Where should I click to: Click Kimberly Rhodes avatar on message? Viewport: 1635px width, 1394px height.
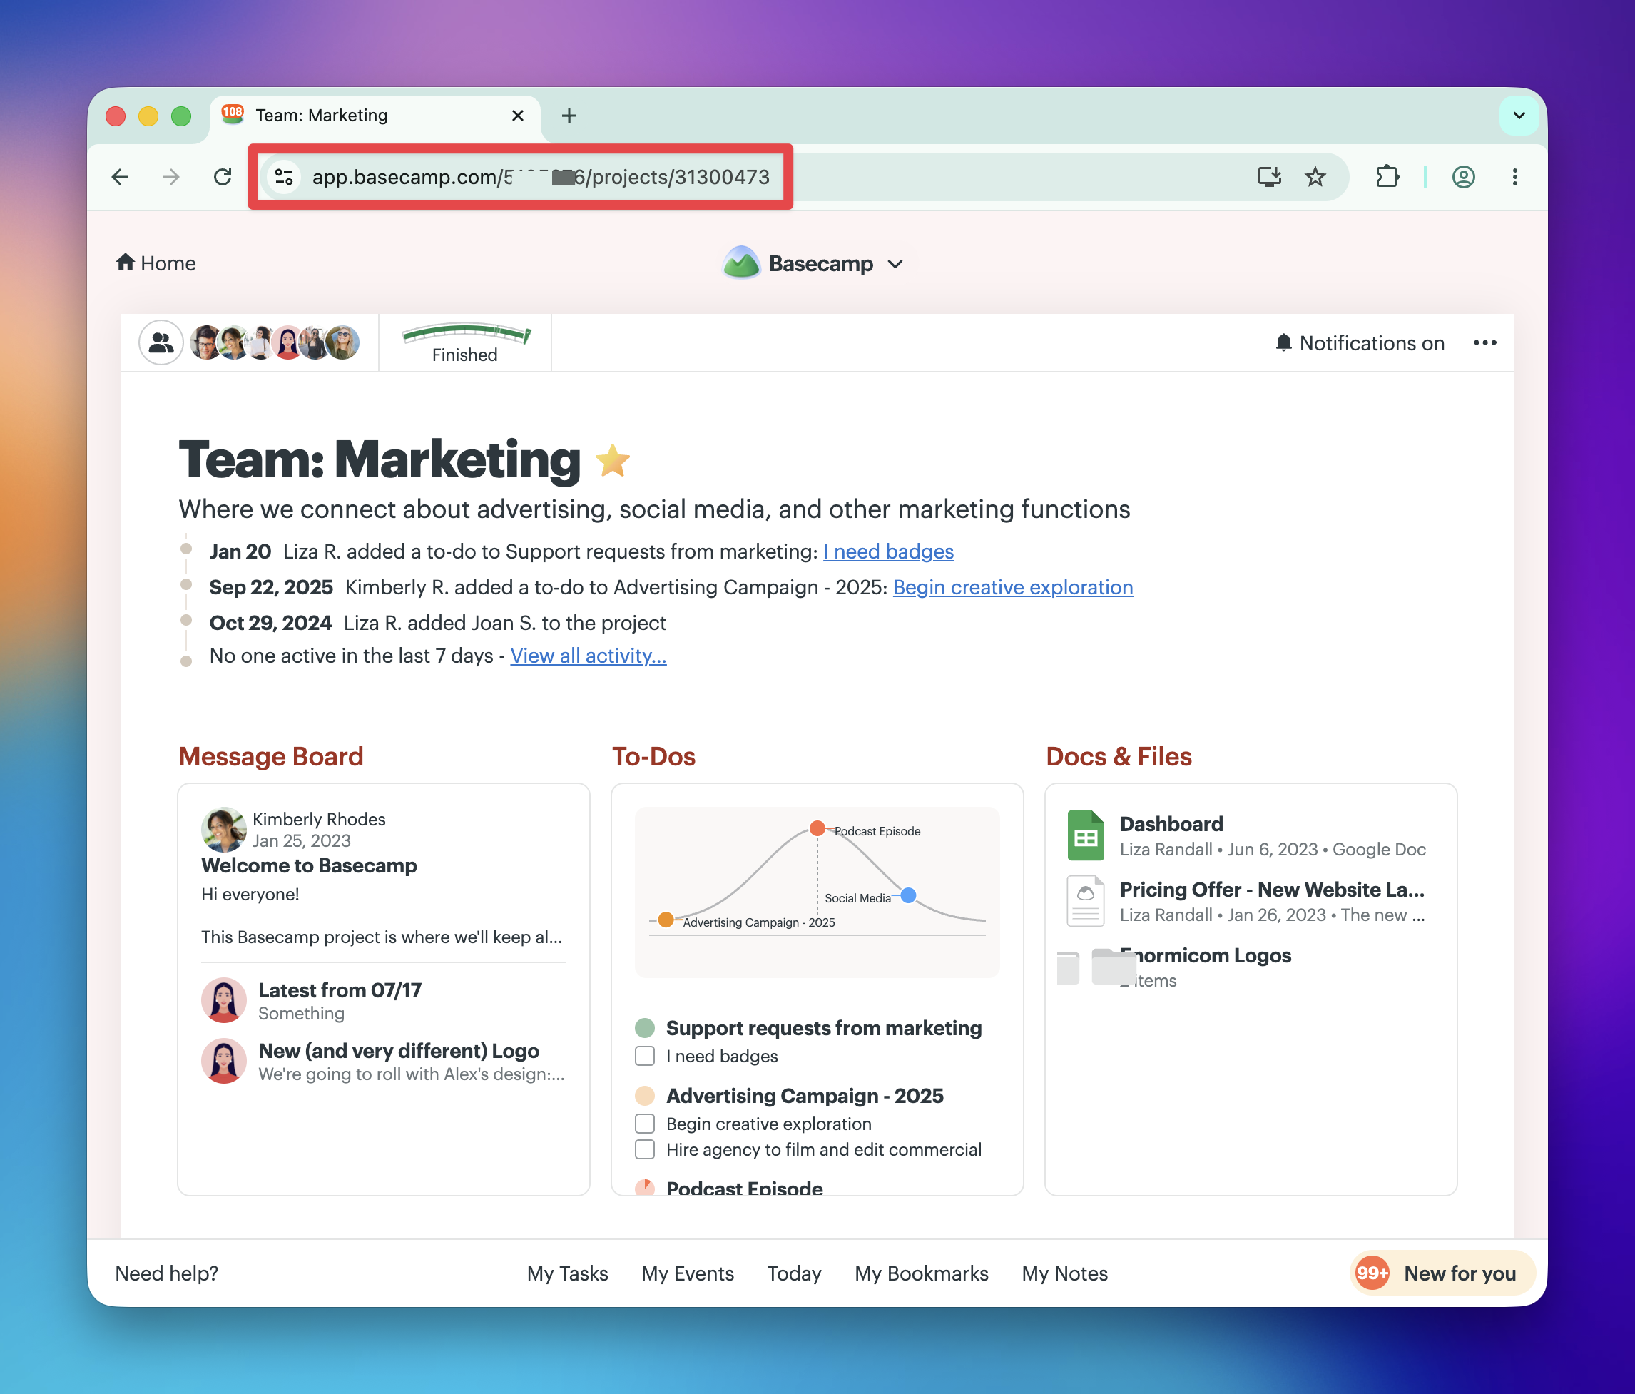click(x=223, y=829)
